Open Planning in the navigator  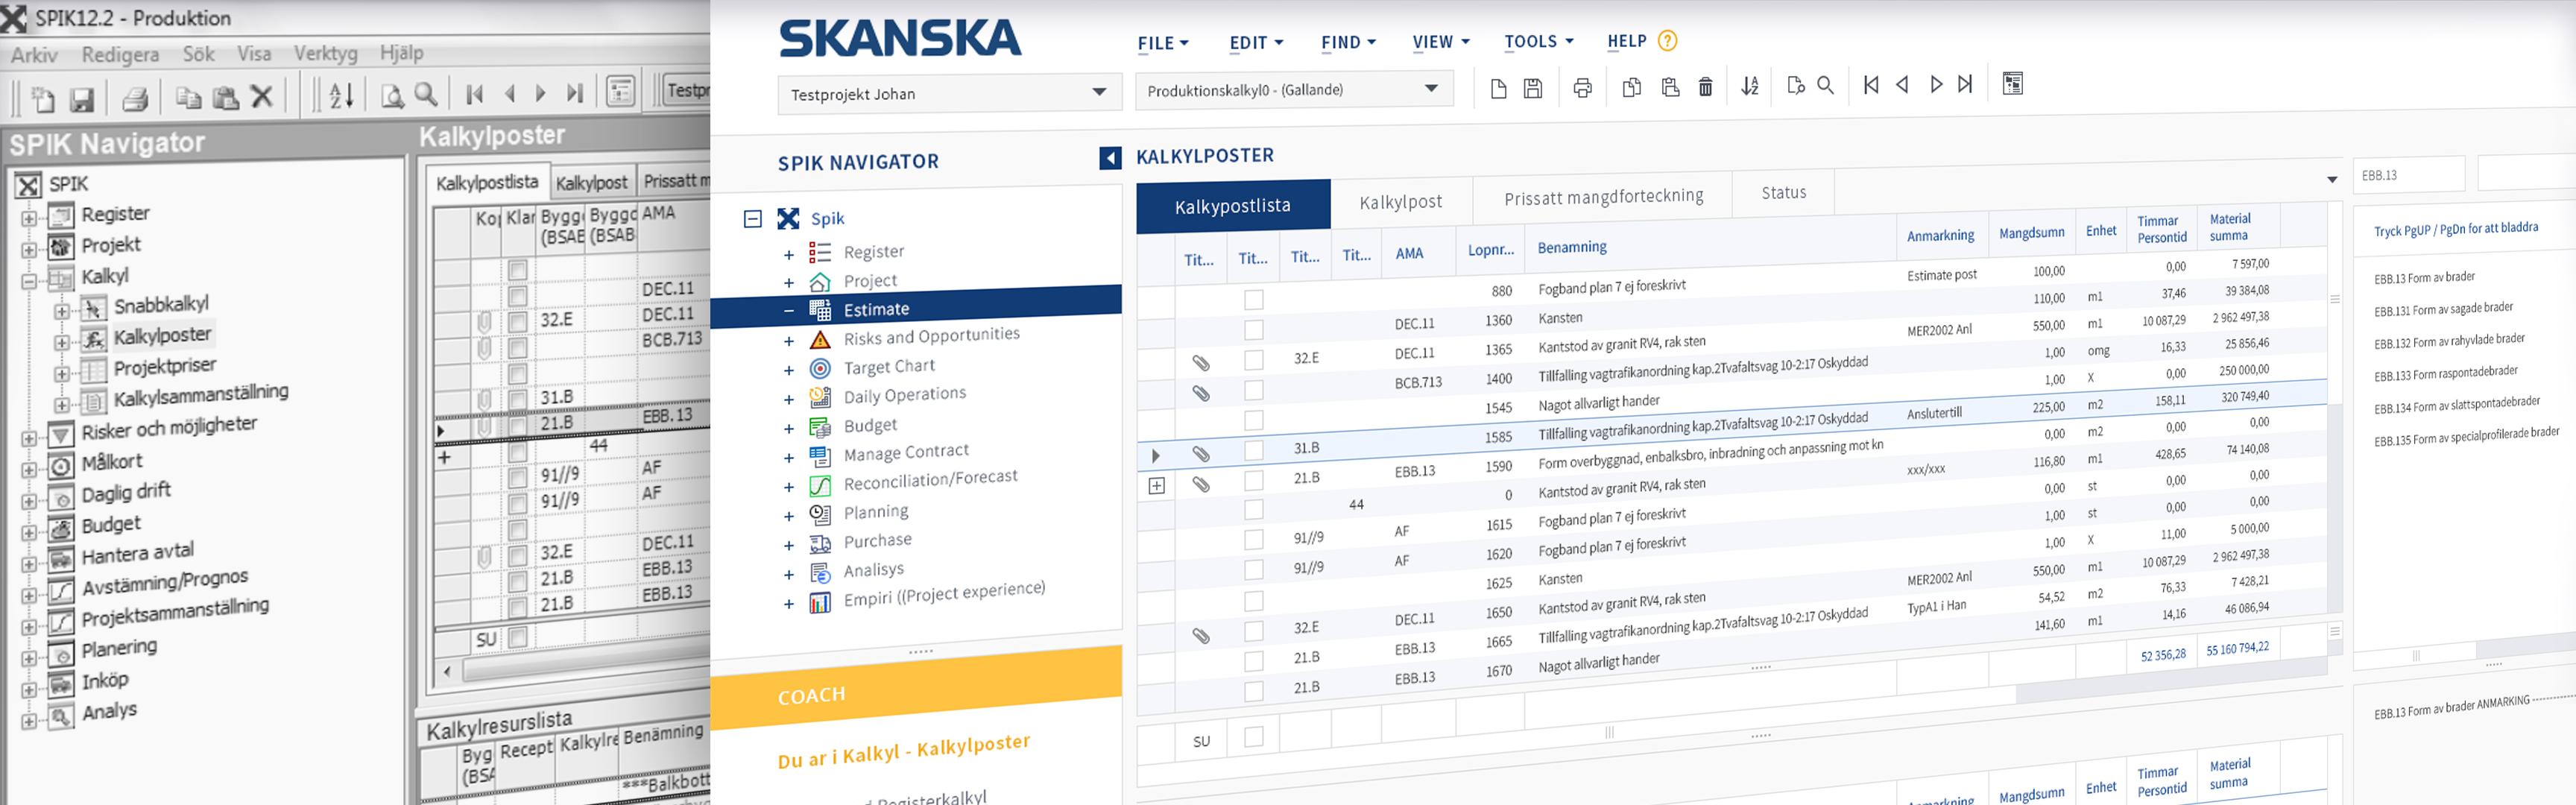click(876, 512)
